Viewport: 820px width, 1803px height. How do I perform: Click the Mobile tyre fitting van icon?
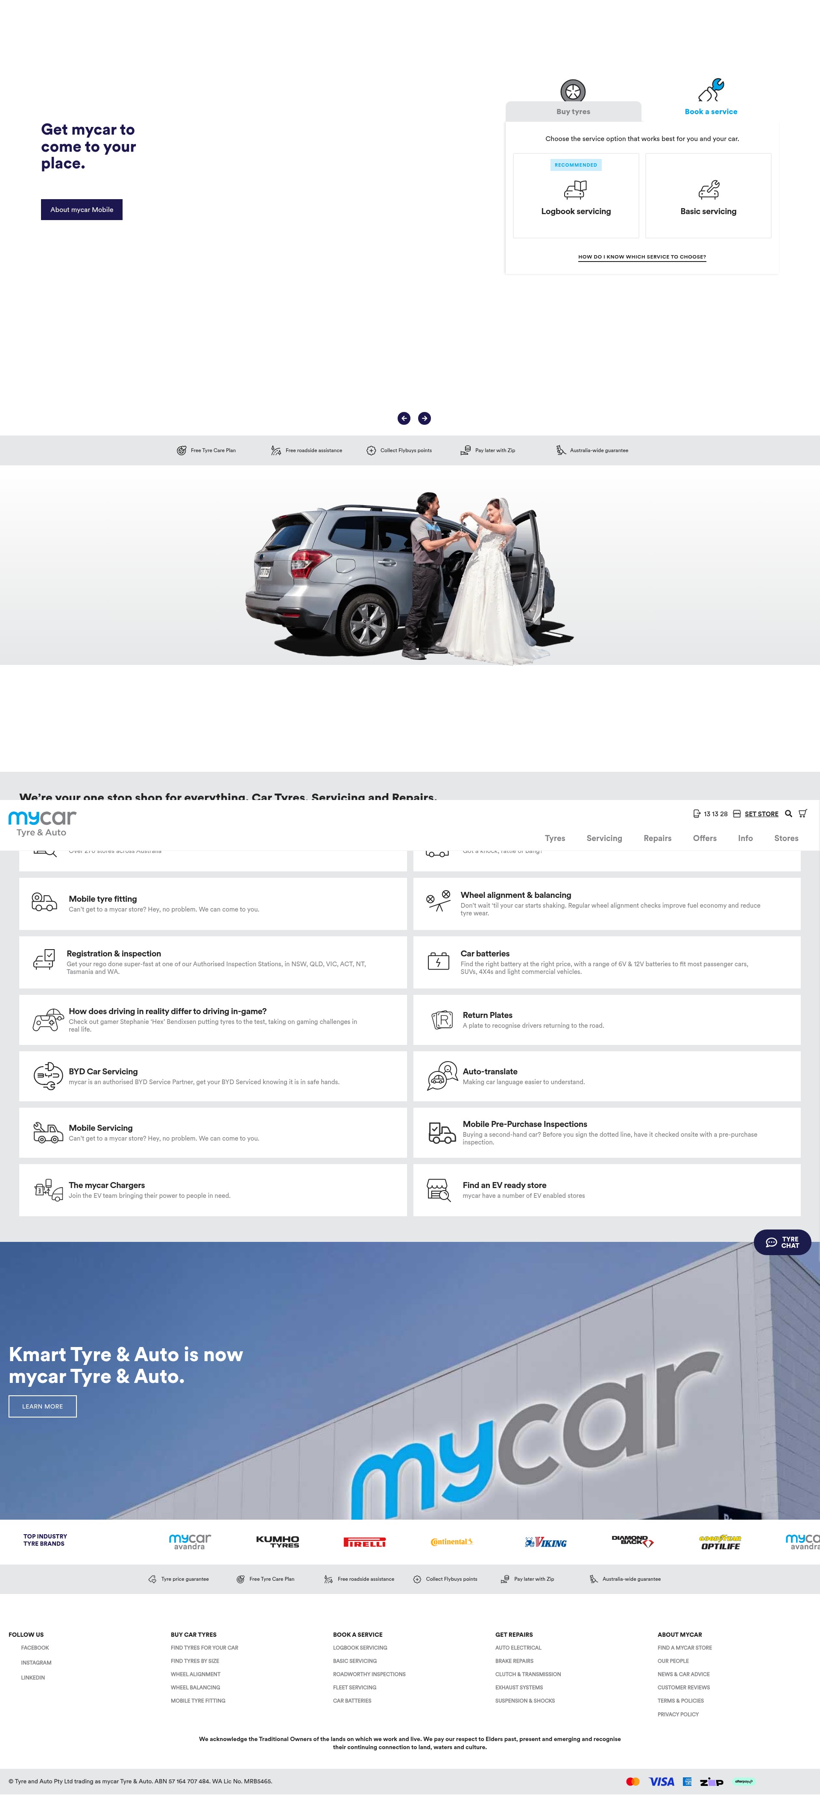44,902
